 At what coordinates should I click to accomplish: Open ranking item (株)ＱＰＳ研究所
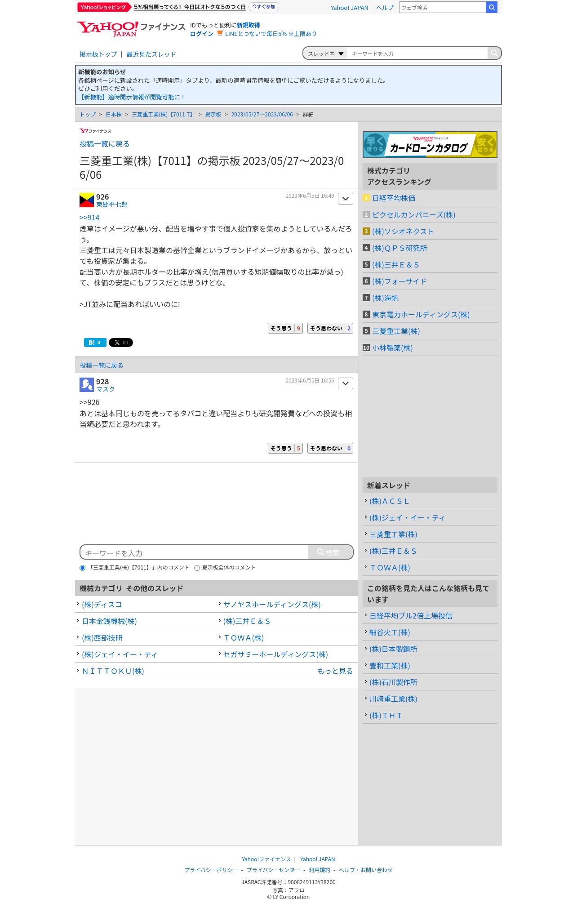point(399,248)
